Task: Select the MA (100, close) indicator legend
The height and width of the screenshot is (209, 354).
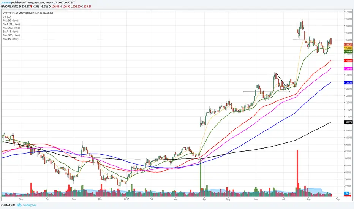Action: pos(11,28)
